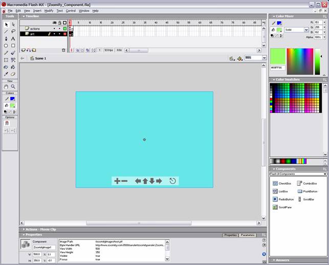The height and width of the screenshot is (265, 329).
Task: Select the Zoom magnifier tool
Action: click(13, 86)
